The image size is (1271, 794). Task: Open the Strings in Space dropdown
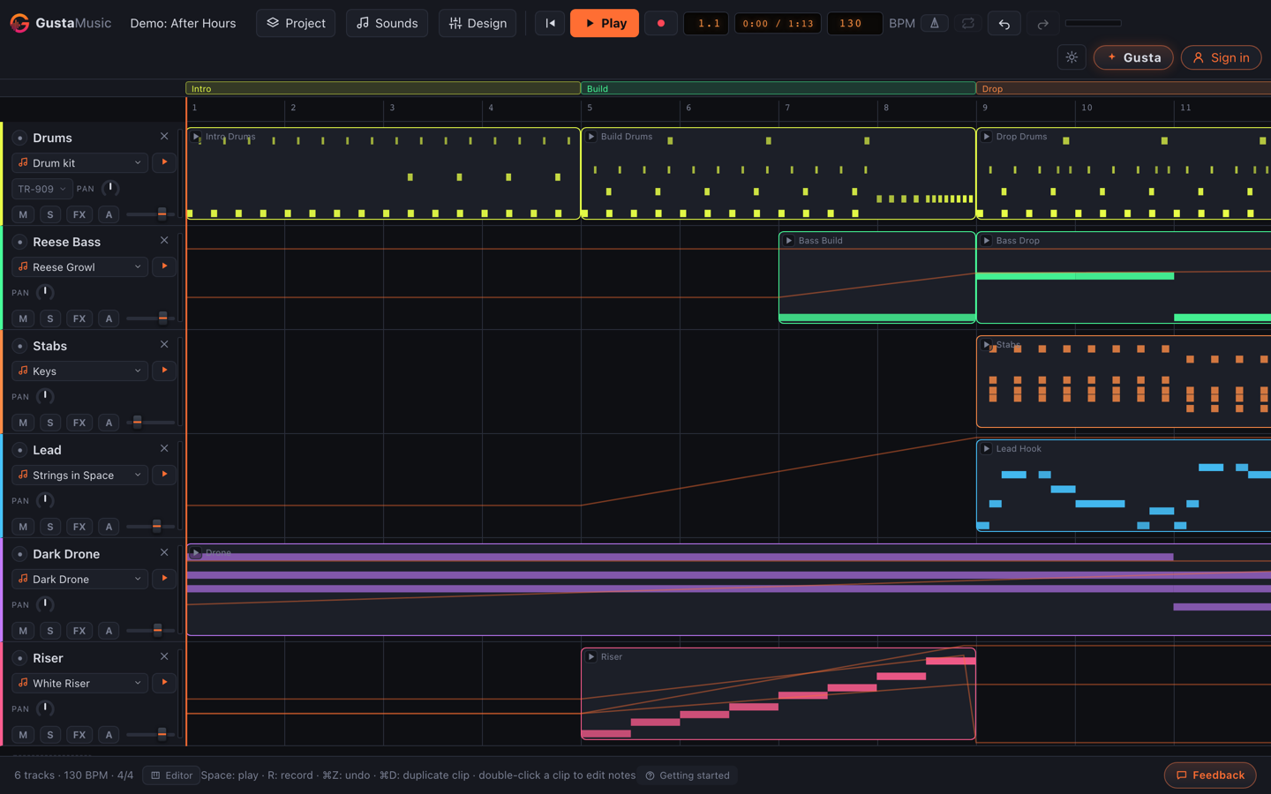79,476
